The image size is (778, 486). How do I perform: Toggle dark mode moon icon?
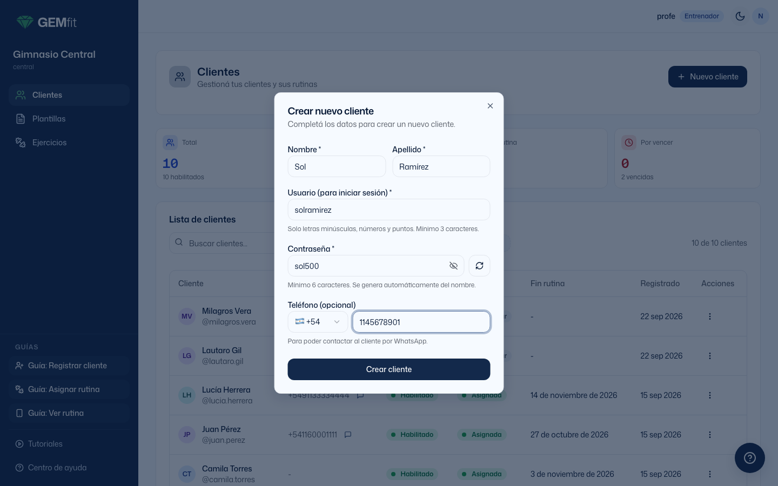(740, 16)
